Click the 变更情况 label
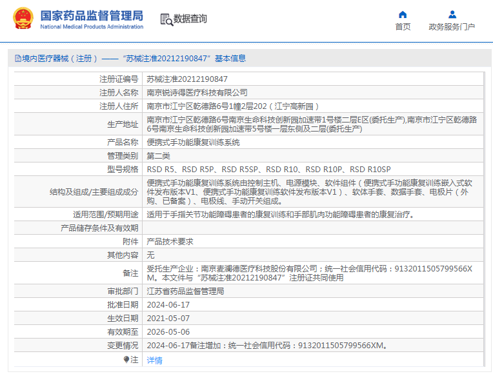 [123, 346]
